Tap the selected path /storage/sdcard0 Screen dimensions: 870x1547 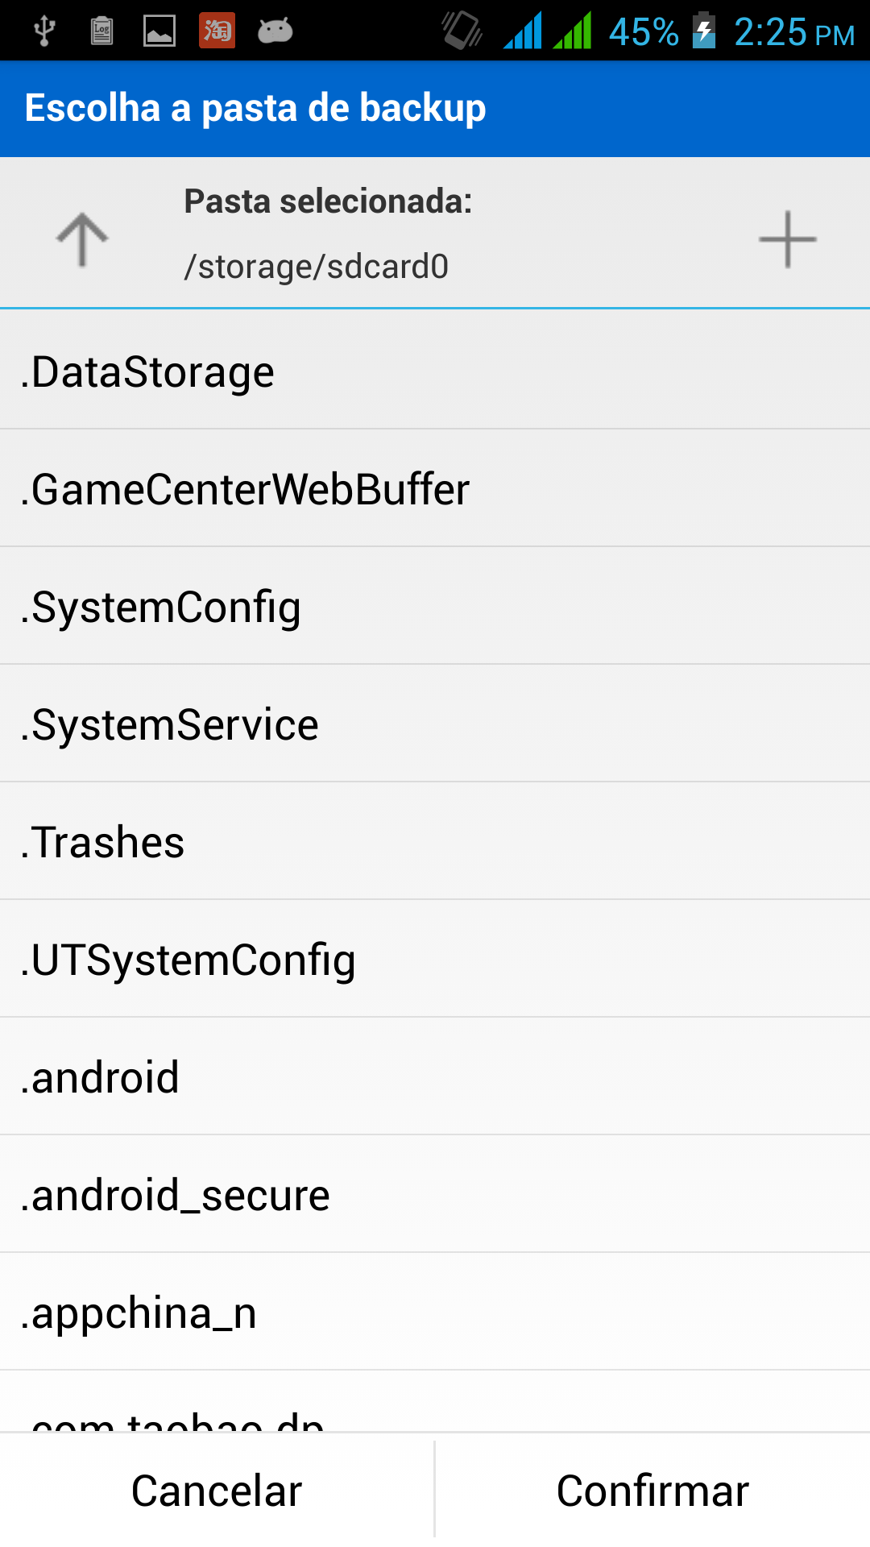click(317, 267)
